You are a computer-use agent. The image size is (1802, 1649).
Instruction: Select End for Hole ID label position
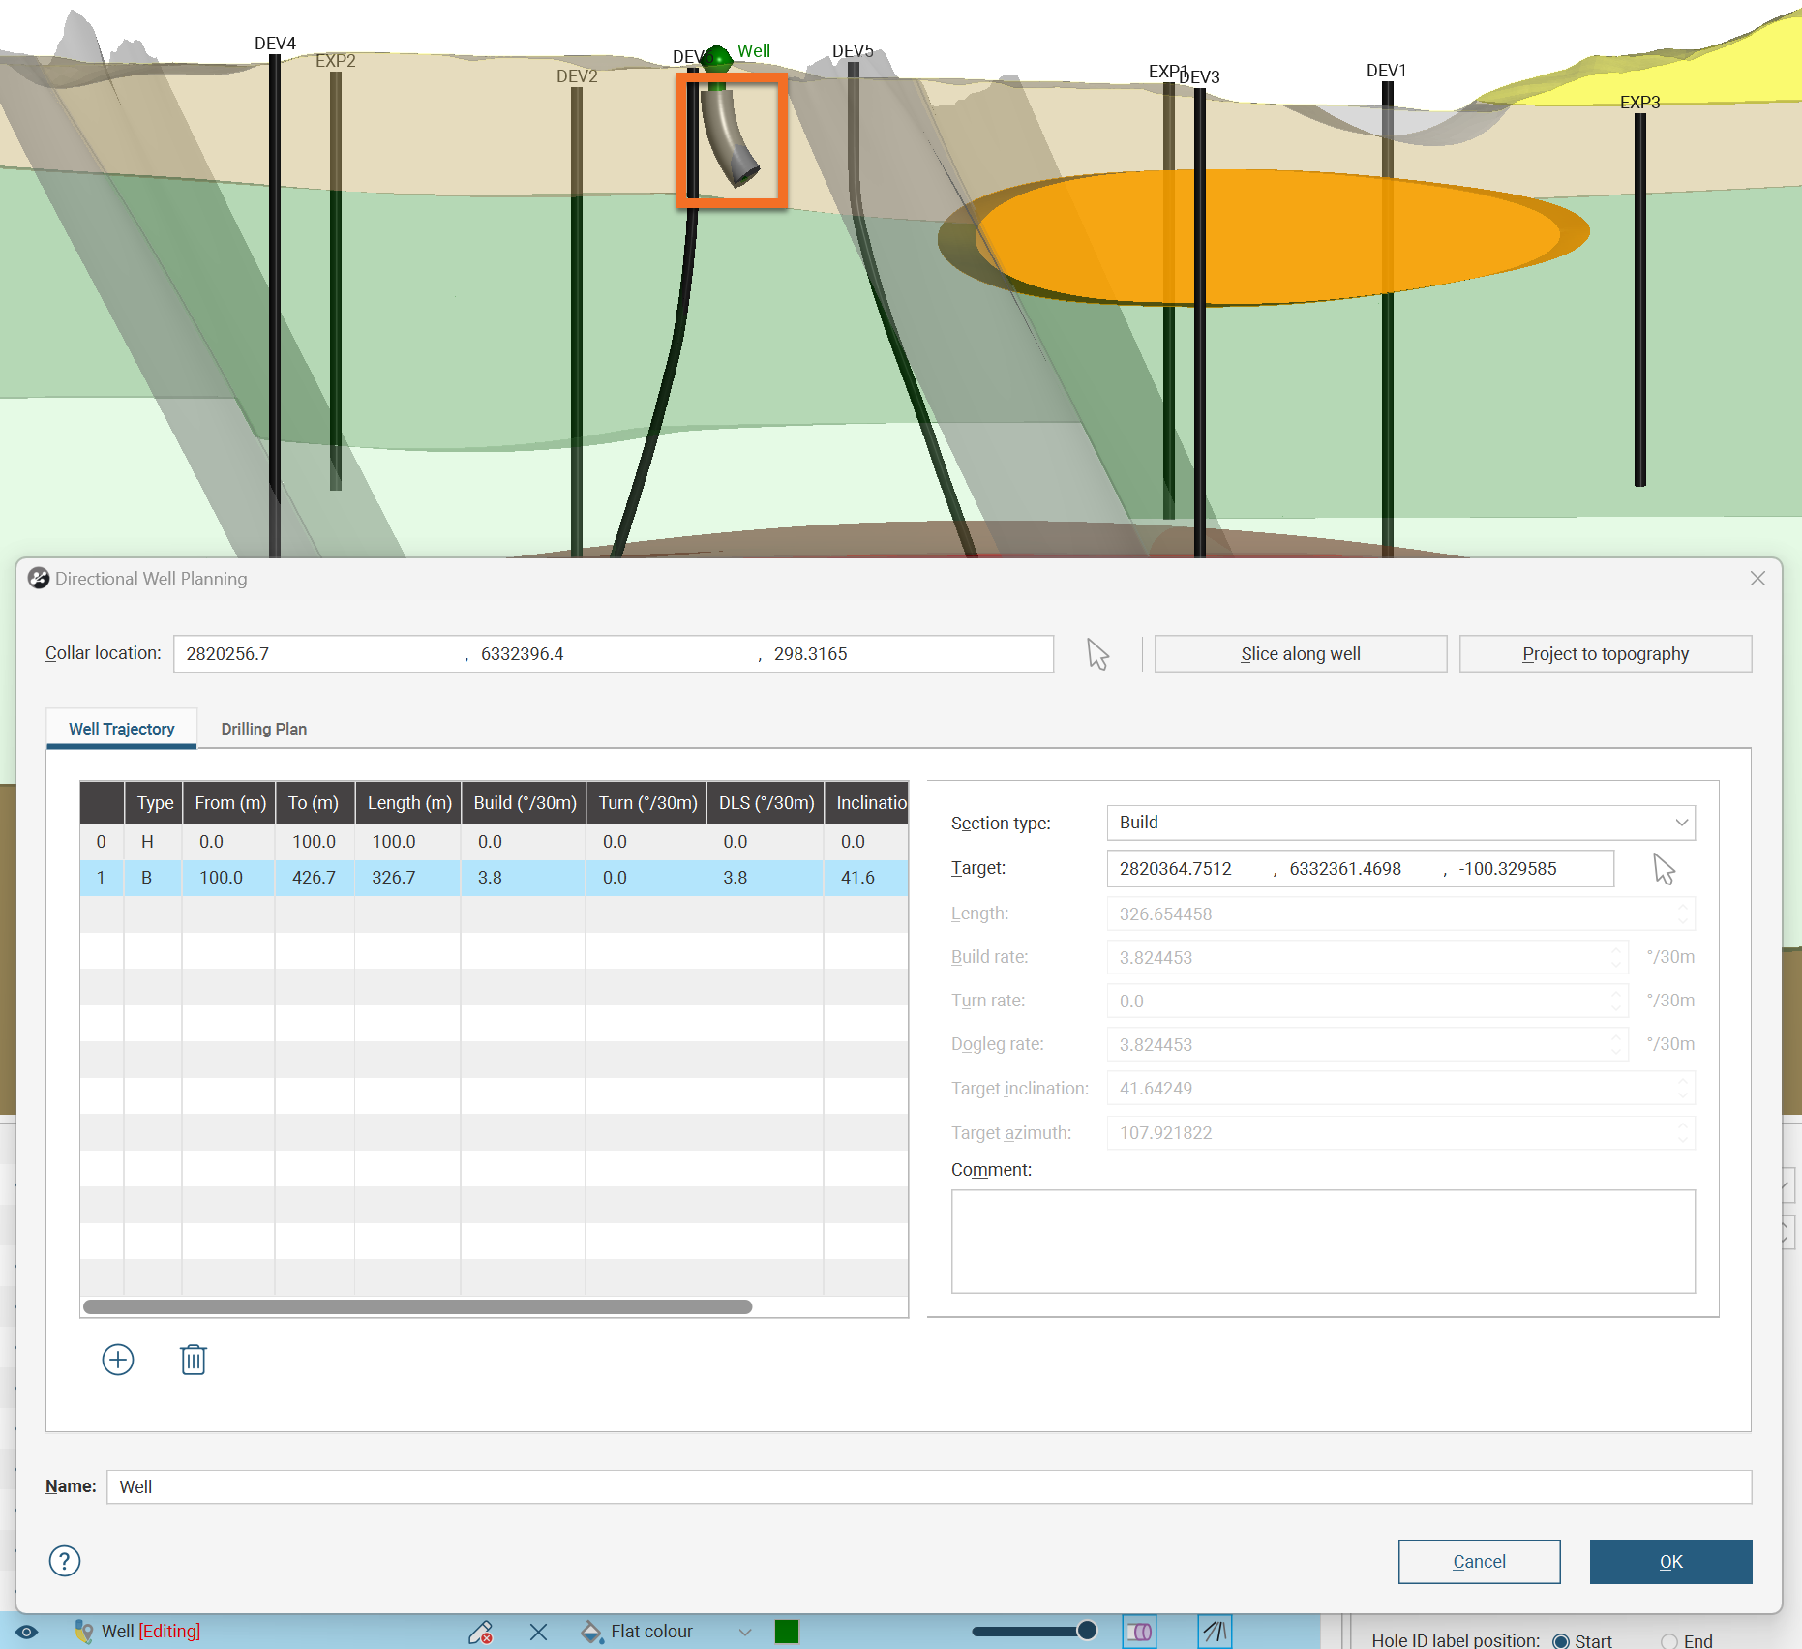coord(1669,1640)
